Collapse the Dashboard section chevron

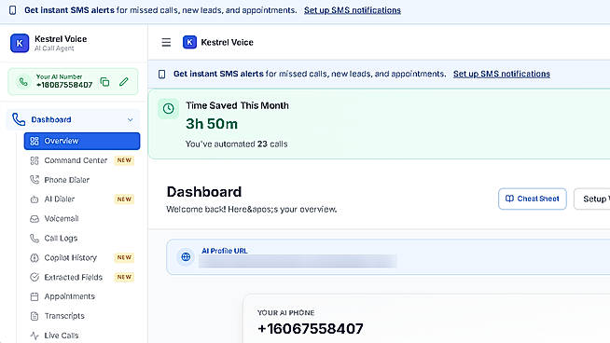131,120
